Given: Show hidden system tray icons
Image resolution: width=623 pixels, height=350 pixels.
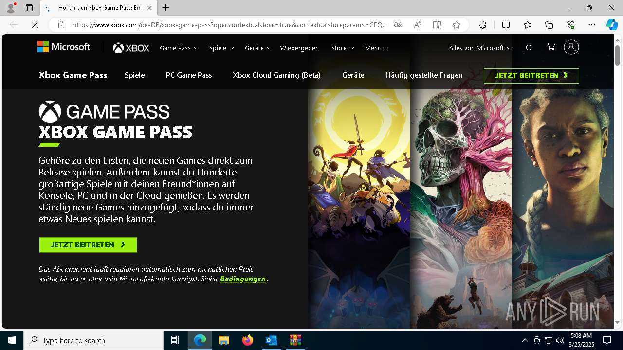Looking at the screenshot, I should click(525, 340).
